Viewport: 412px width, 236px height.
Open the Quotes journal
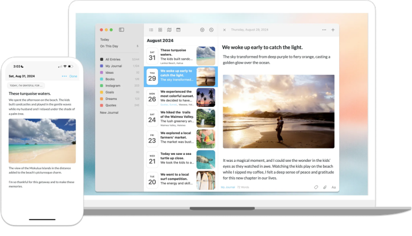(119, 105)
